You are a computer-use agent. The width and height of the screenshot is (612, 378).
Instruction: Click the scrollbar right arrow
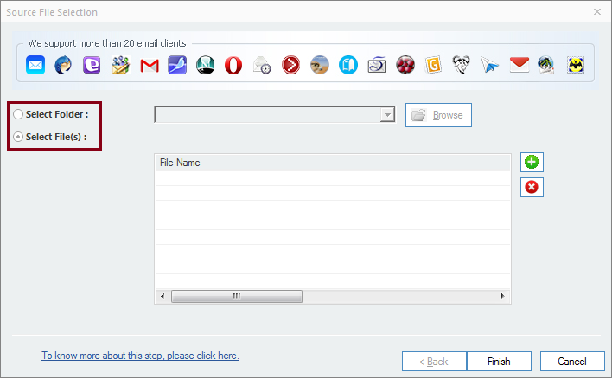503,296
